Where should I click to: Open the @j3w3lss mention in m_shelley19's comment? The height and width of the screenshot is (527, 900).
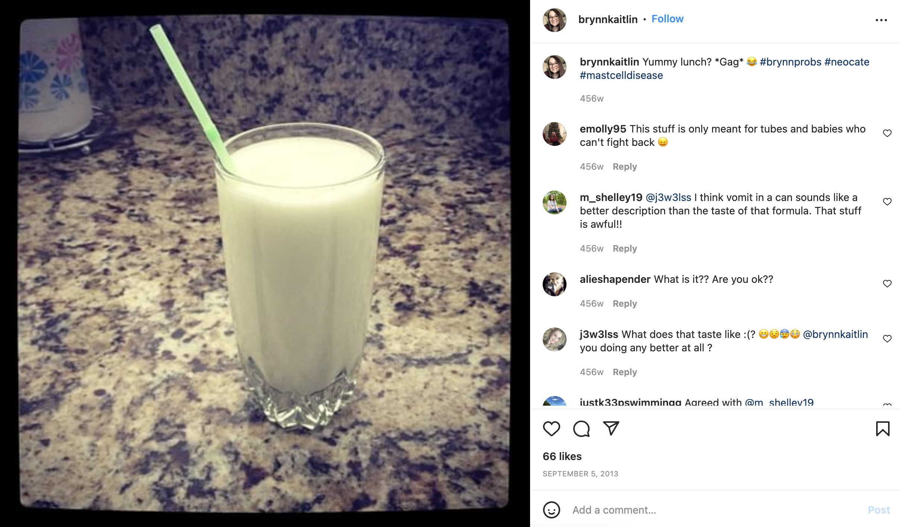pyautogui.click(x=668, y=197)
